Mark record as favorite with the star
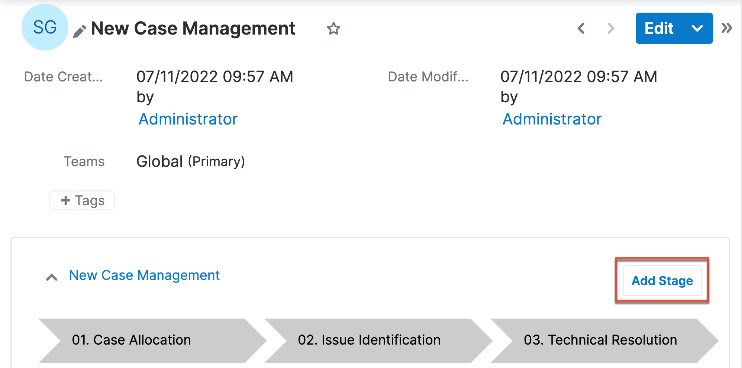This screenshot has width=742, height=368. click(333, 29)
